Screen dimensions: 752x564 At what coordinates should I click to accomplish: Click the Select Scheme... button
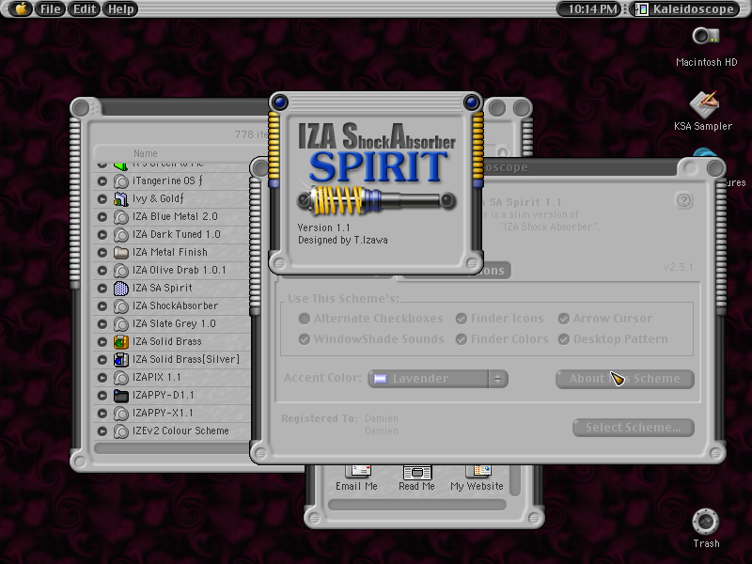pos(633,428)
